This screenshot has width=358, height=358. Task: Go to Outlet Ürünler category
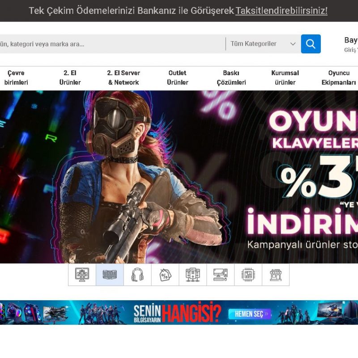coord(178,77)
